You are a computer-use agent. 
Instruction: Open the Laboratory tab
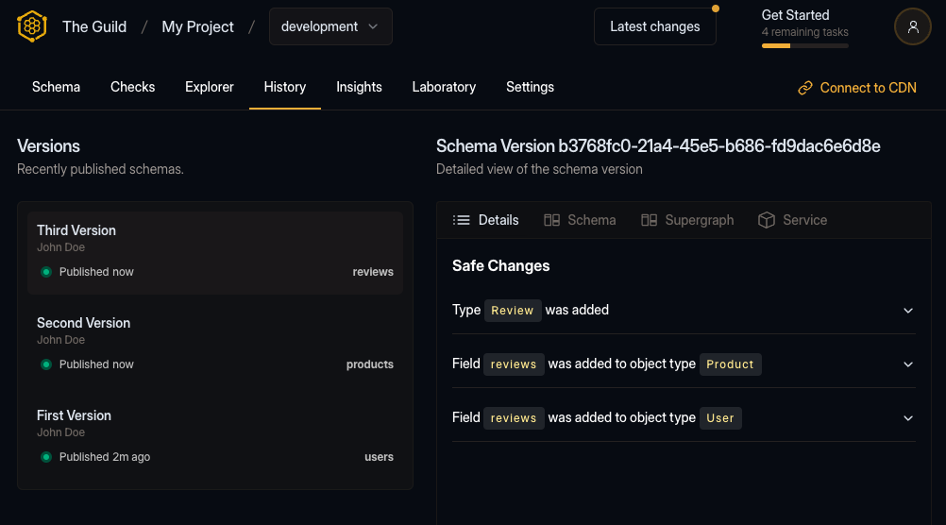coord(444,87)
